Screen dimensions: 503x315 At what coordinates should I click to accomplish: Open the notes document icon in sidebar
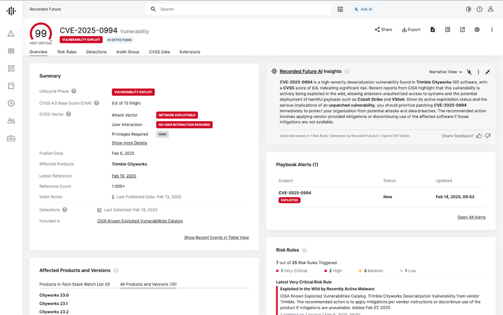pos(11,86)
